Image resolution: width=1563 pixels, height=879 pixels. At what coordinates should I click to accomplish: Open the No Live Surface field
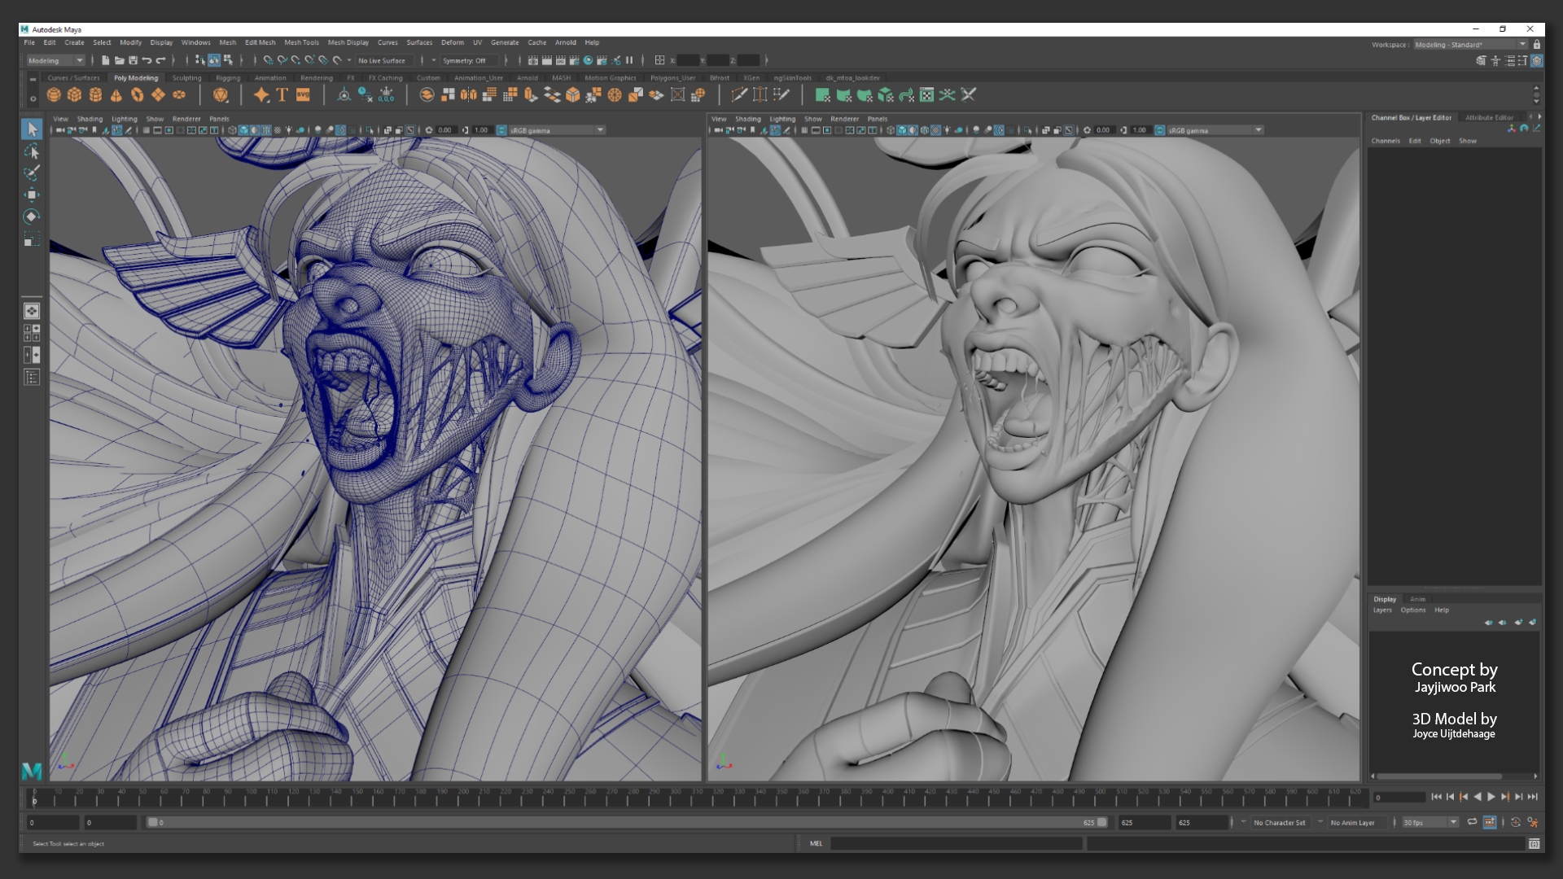coord(386,60)
